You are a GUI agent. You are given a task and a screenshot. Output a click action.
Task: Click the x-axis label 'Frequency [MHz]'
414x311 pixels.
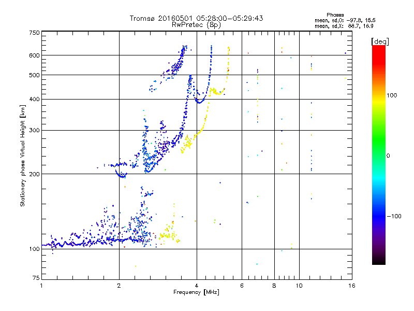coord(196,292)
